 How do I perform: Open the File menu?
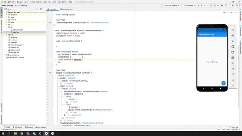[5, 2]
